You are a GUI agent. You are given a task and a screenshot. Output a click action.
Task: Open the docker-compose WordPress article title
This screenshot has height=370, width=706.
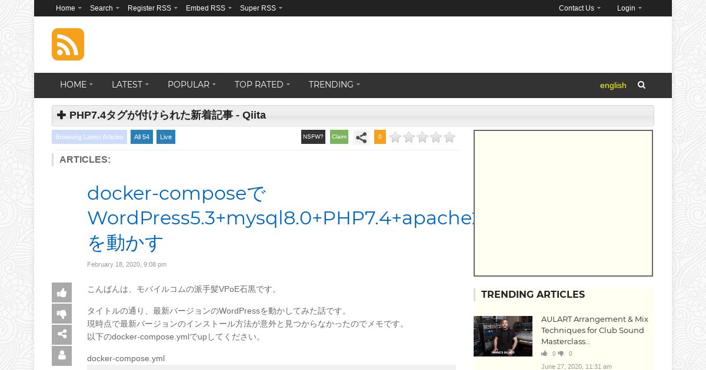click(x=281, y=218)
